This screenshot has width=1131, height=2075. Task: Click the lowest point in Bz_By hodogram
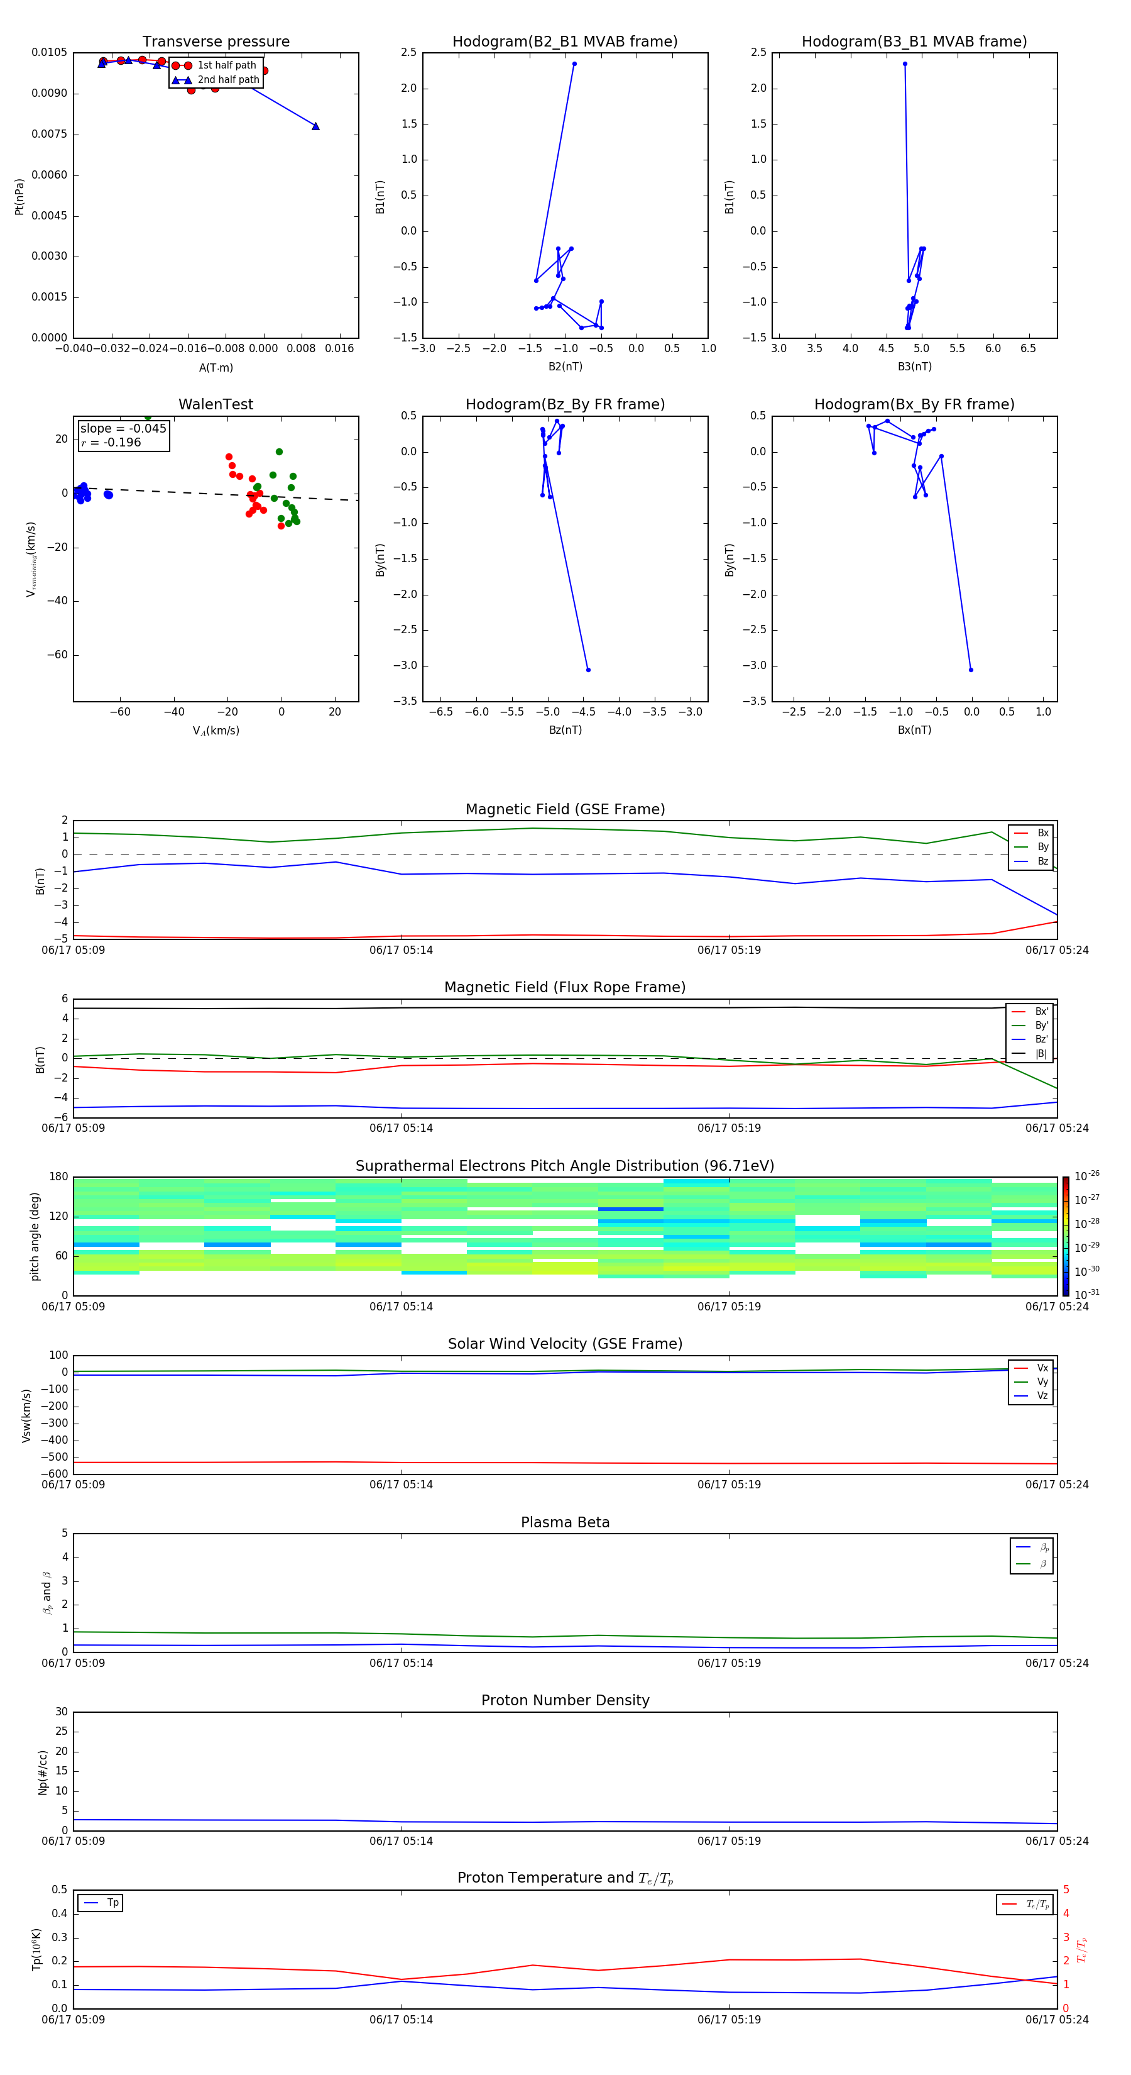[587, 670]
